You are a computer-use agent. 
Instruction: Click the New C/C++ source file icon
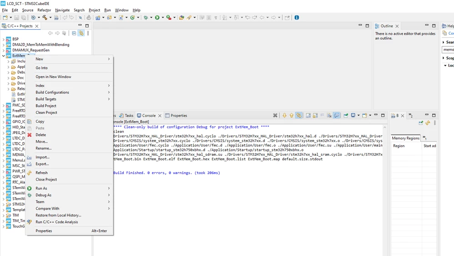[121, 18]
